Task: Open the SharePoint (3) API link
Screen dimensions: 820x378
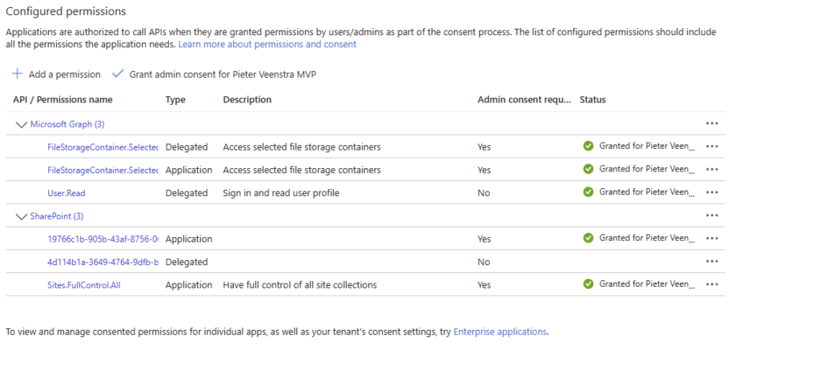Action: [x=57, y=216]
